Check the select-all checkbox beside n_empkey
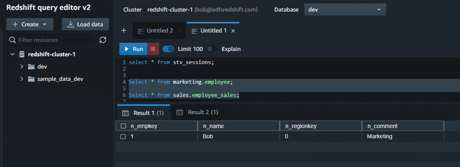 (x=123, y=126)
